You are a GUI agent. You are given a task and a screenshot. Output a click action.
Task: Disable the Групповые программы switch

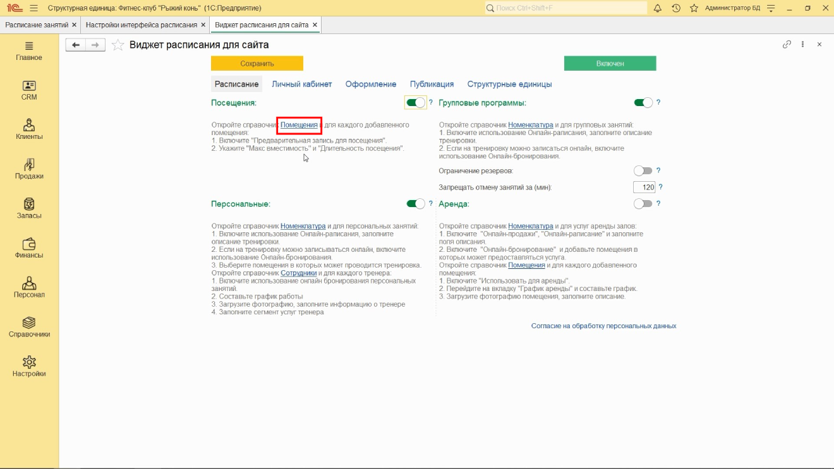coord(643,103)
